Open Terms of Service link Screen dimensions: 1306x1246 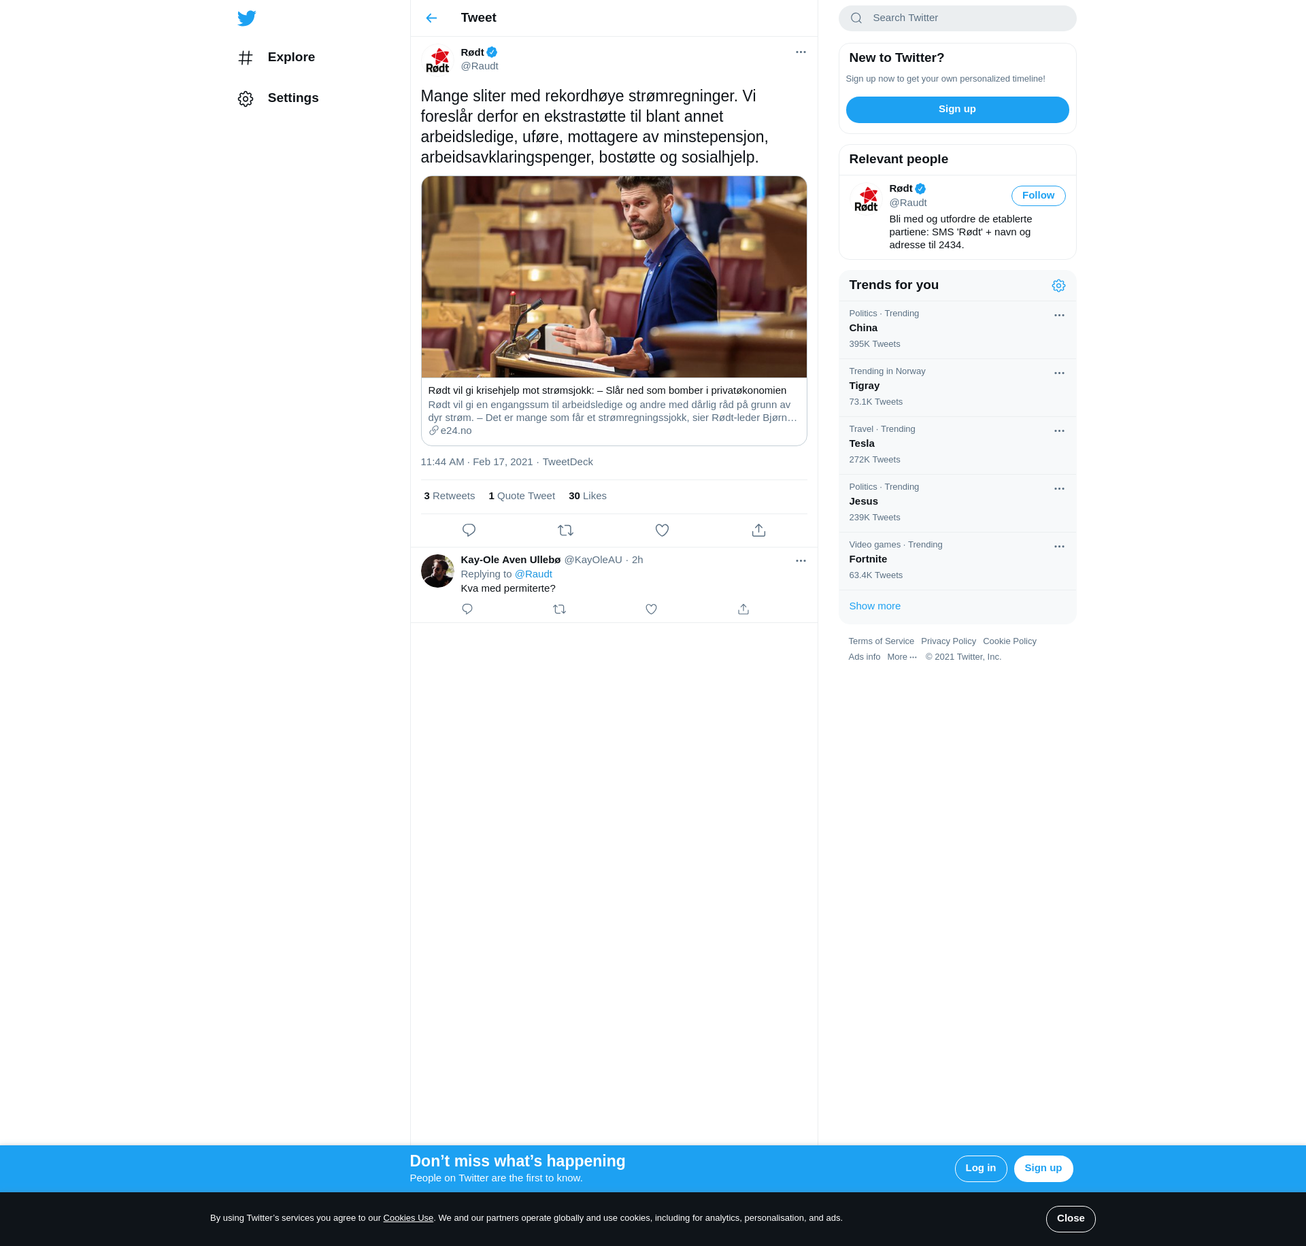point(881,642)
